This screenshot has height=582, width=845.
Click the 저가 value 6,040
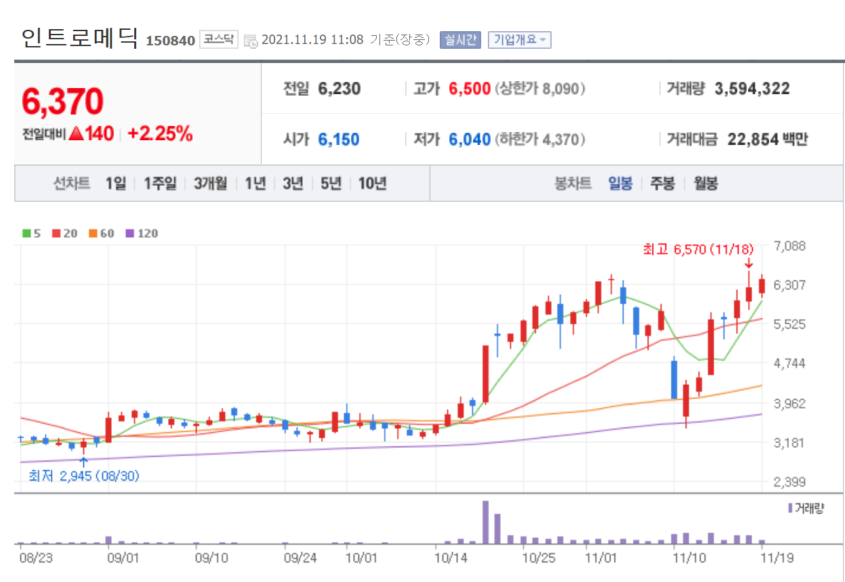click(470, 140)
